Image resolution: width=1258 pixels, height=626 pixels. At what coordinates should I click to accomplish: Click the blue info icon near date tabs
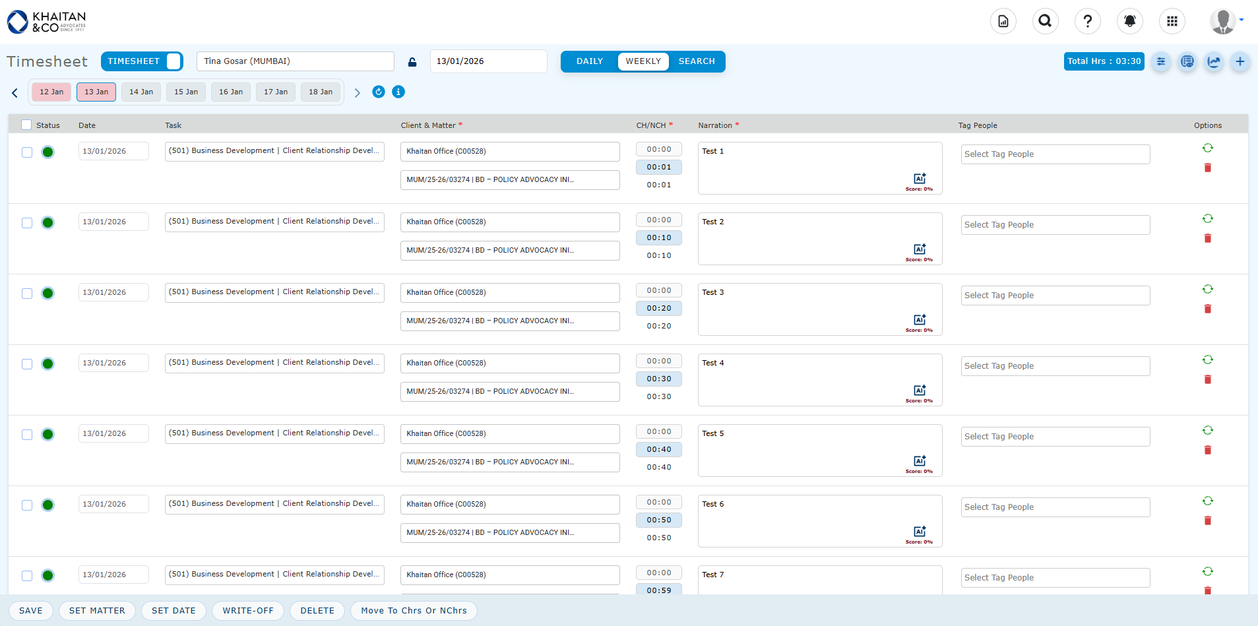398,92
